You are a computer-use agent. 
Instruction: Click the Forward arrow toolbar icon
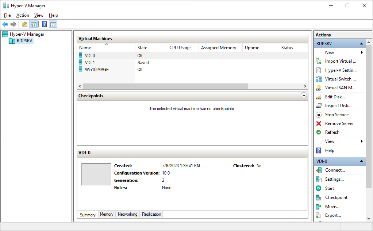pyautogui.click(x=14, y=24)
